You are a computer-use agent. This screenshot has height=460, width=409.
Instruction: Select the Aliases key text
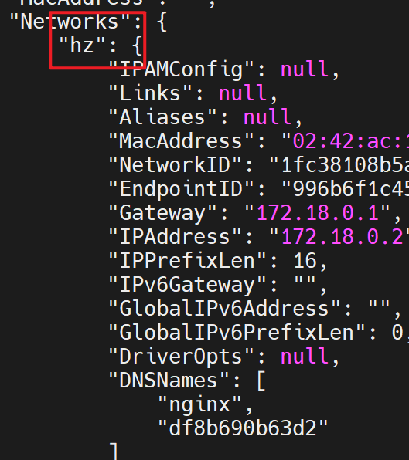pos(162,117)
